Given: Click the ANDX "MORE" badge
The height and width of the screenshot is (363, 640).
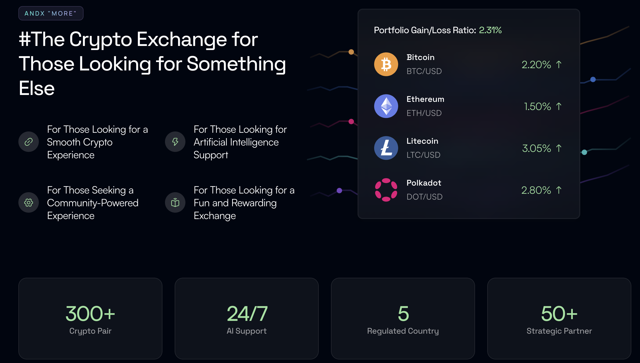Looking at the screenshot, I should click(x=51, y=13).
